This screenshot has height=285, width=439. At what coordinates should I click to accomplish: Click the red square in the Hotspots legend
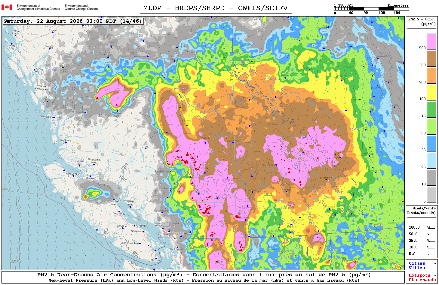(x=435, y=275)
